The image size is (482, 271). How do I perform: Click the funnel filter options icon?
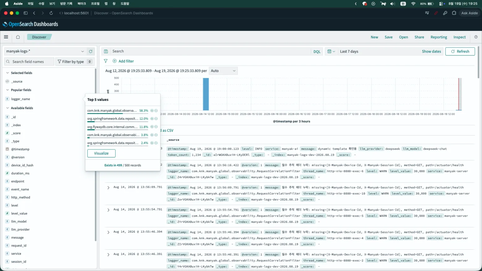[106, 61]
